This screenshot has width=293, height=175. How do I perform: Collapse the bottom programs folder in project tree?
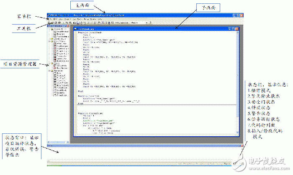click(x=50, y=71)
